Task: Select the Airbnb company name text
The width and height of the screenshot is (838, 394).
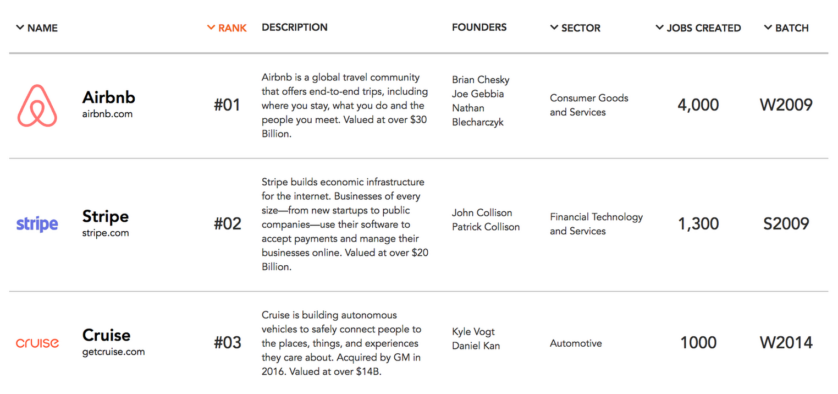Action: (x=108, y=97)
